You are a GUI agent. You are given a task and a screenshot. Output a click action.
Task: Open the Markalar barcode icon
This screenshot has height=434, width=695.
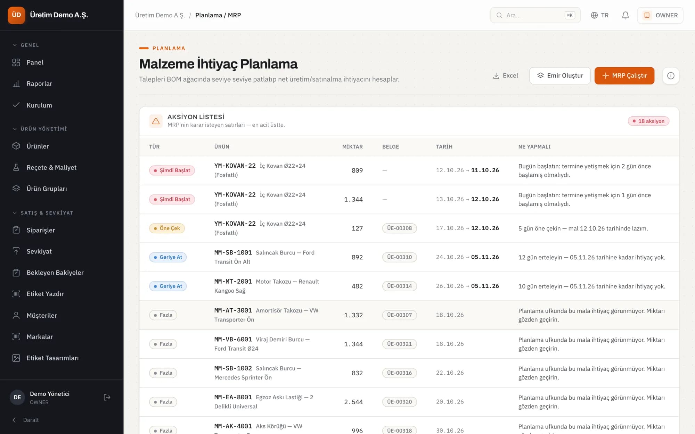click(x=16, y=336)
